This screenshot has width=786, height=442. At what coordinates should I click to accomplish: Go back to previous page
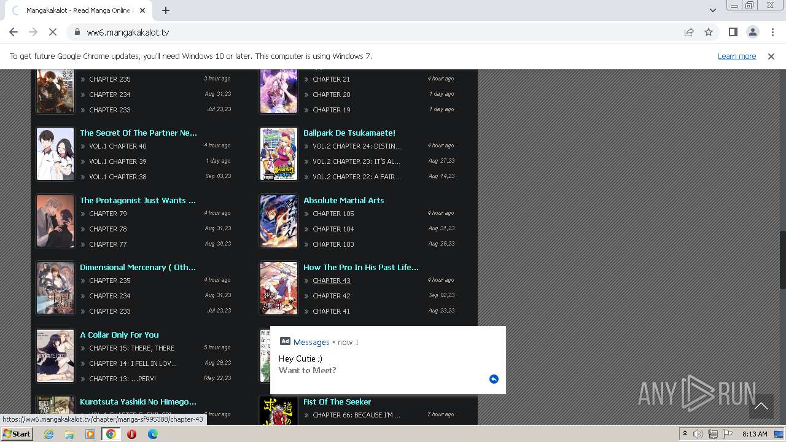coord(14,32)
